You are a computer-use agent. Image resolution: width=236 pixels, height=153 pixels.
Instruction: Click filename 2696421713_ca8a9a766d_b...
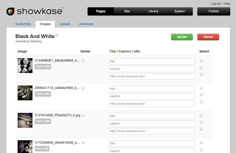pyautogui.click(x=57, y=88)
